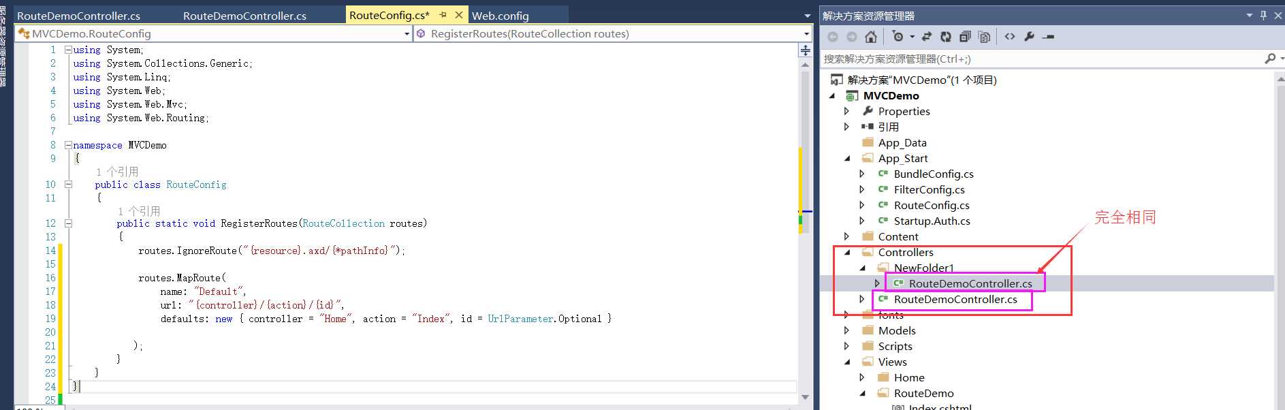Click the View Code angle-brackets icon
Viewport: 1285px width, 410px height.
pos(1010,37)
